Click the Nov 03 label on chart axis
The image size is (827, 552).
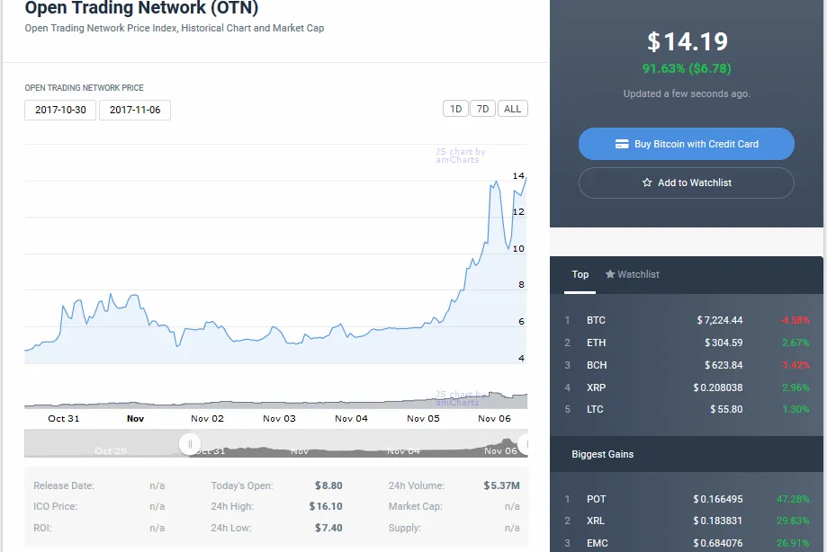coord(279,419)
